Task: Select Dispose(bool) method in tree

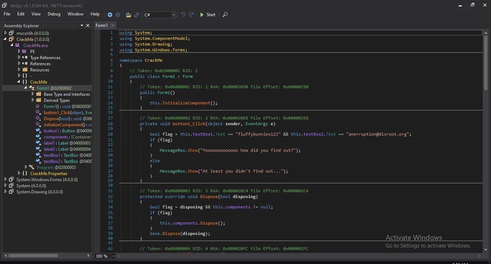Action: tap(68, 119)
